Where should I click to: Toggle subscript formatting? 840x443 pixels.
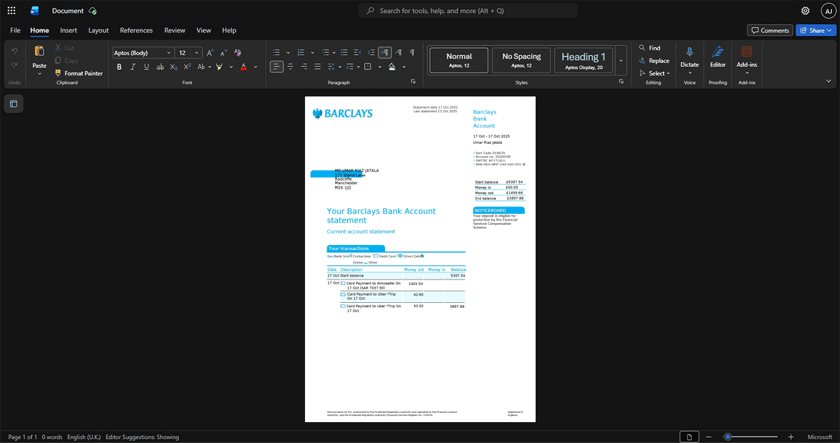[173, 66]
